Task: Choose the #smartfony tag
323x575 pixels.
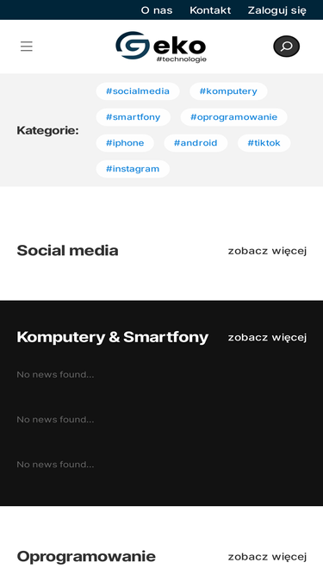Action: [x=134, y=117]
